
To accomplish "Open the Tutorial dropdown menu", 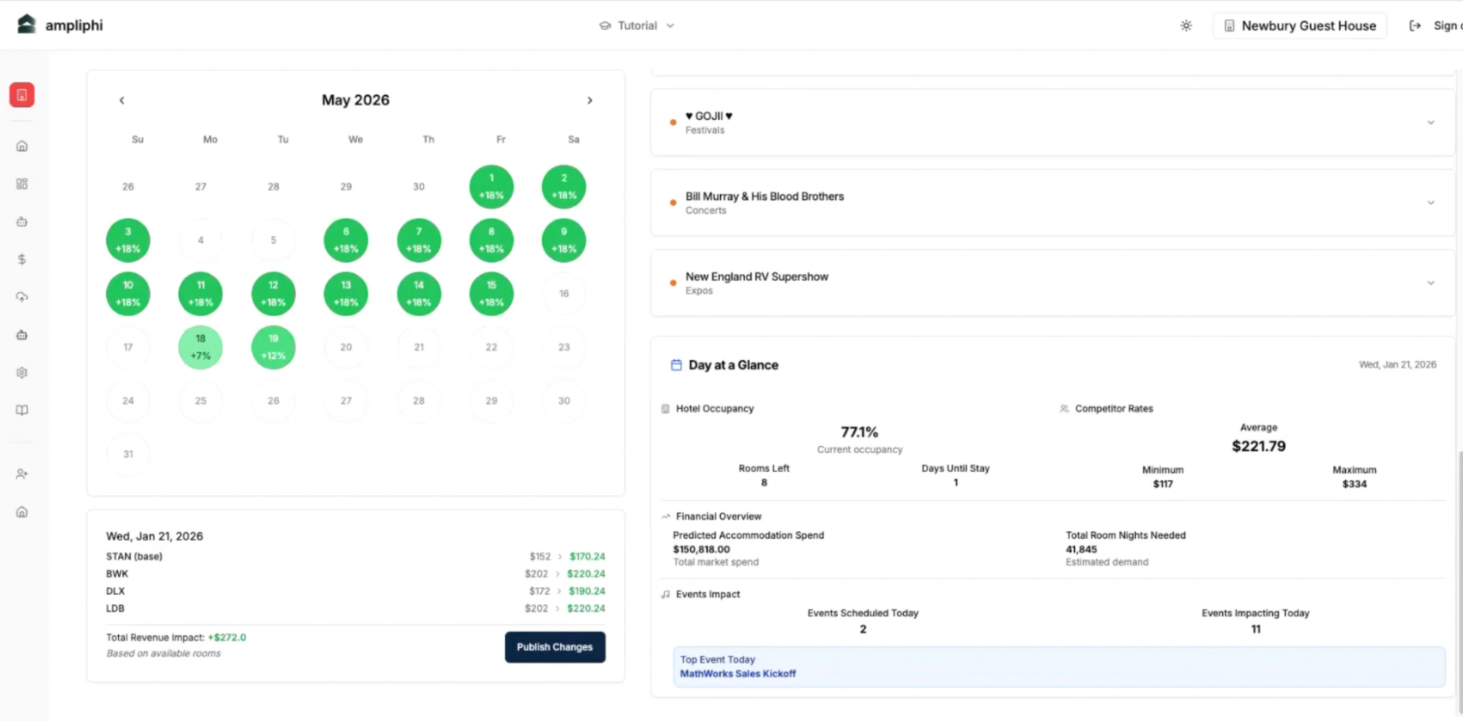I will click(x=636, y=25).
